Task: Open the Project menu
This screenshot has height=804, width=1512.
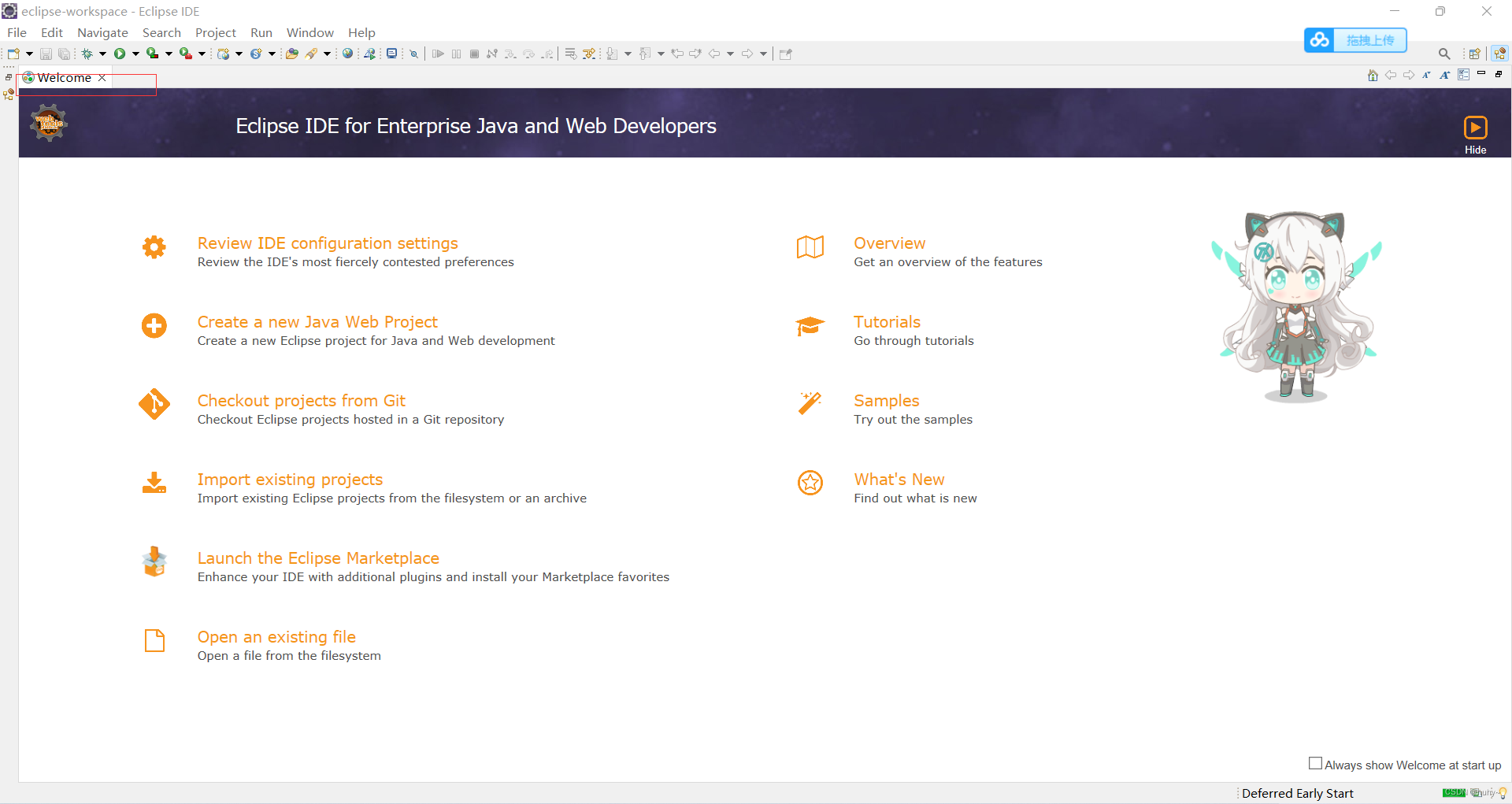Action: (x=216, y=32)
